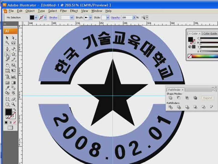
Task: Select the Line Segment tool
Action: point(7,54)
